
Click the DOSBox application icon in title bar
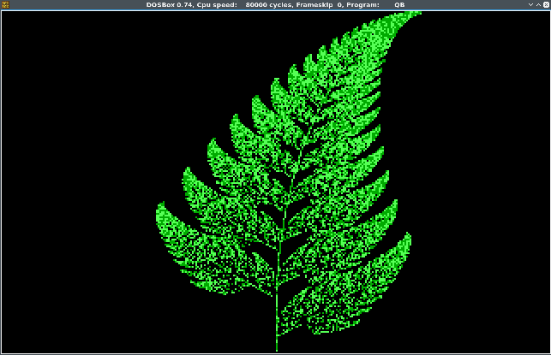point(5,4)
